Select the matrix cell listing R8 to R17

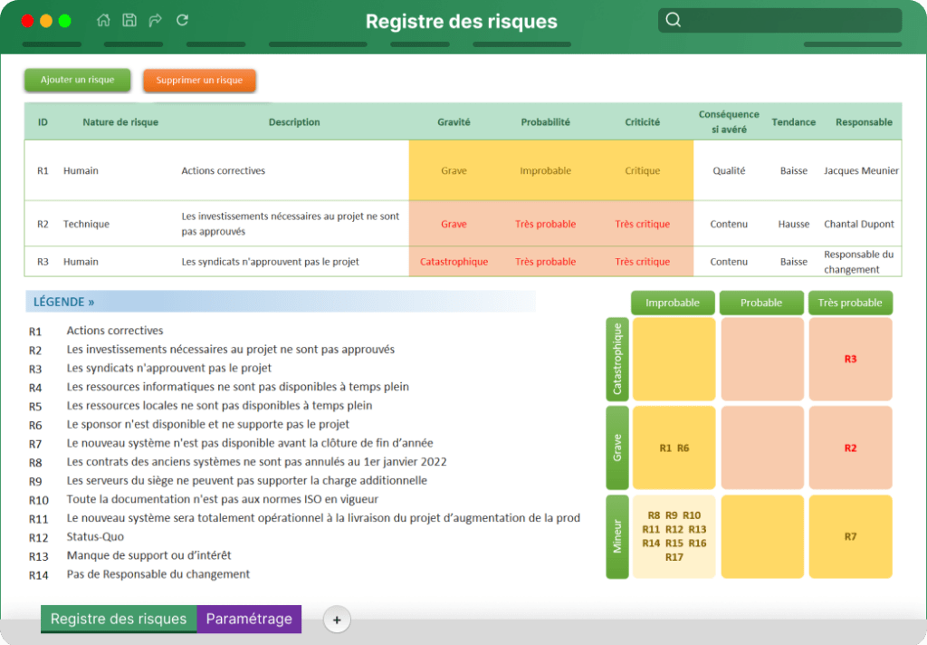674,536
